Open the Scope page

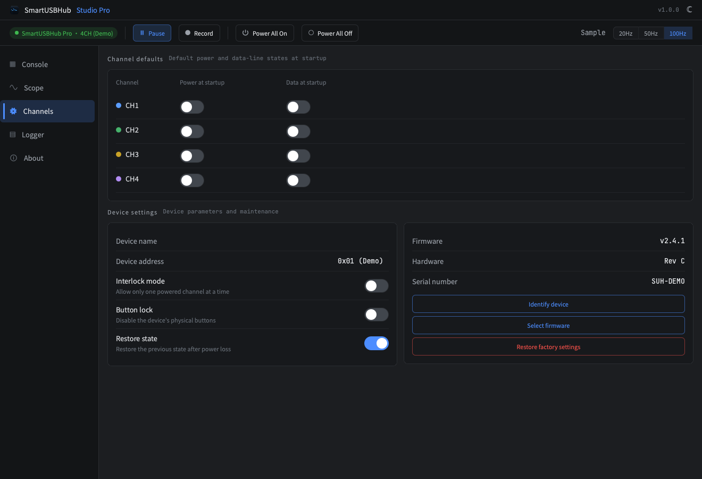click(48, 88)
